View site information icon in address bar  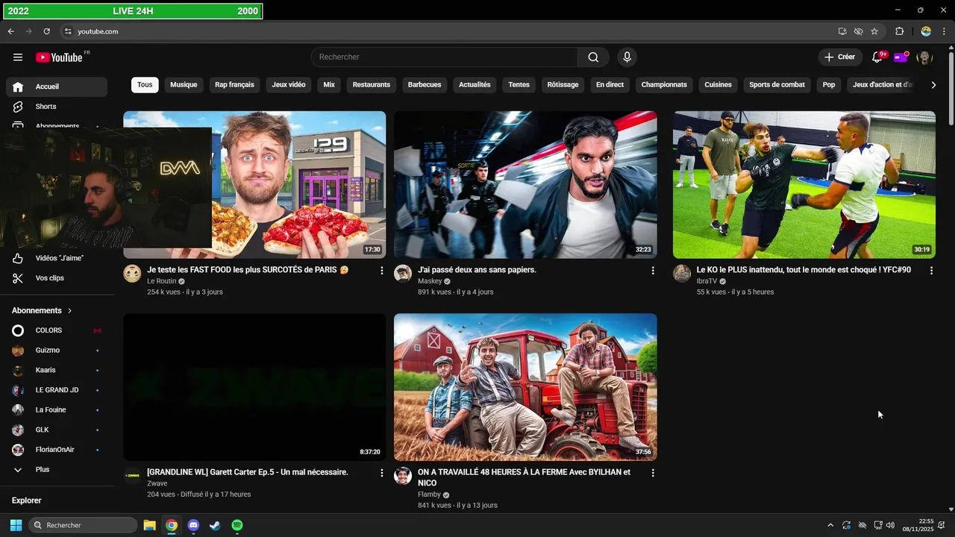pos(68,31)
